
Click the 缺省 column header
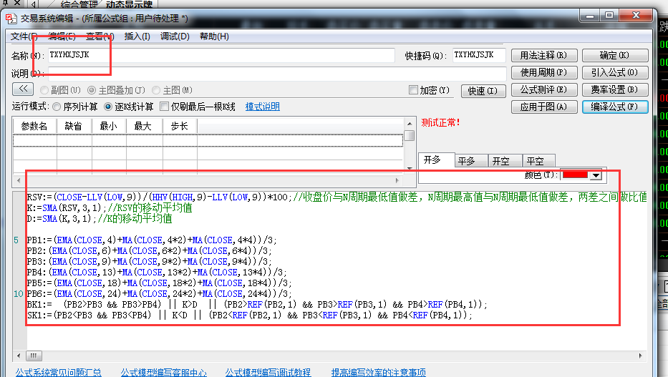point(74,126)
